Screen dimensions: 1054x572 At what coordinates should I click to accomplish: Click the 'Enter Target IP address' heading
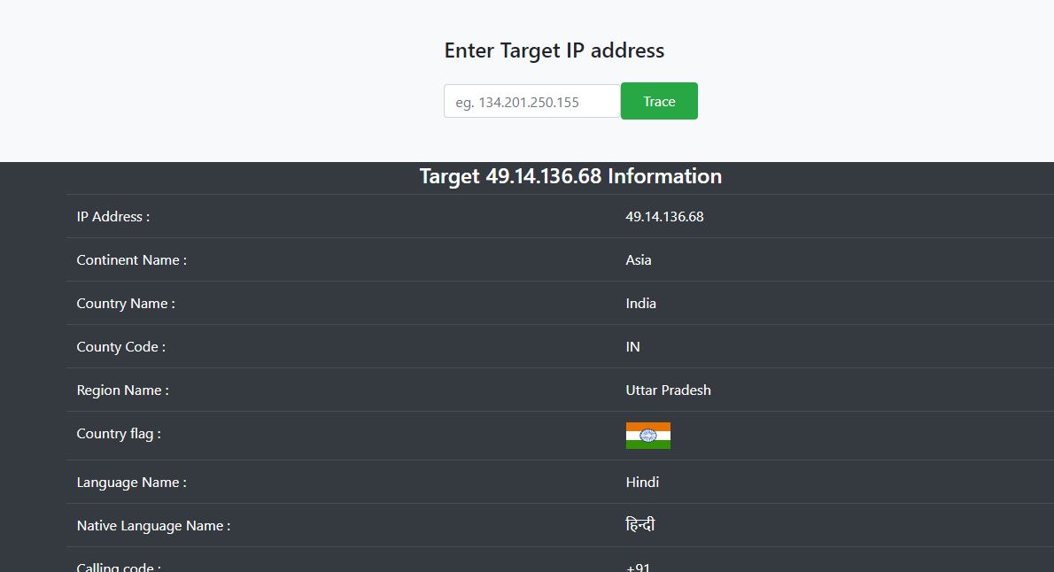click(554, 50)
